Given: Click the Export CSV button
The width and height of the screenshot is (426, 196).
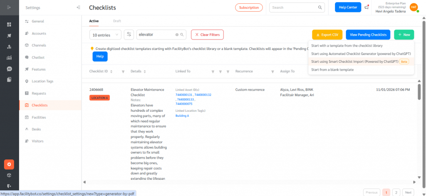Looking at the screenshot, I should point(327,34).
